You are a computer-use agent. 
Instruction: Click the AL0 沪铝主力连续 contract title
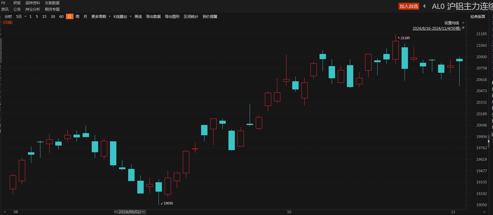[462, 6]
